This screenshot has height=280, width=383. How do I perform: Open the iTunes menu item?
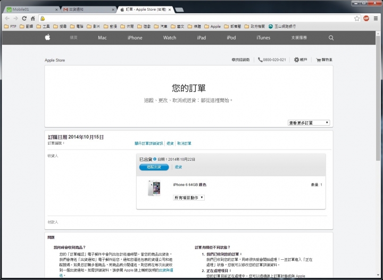coord(263,38)
